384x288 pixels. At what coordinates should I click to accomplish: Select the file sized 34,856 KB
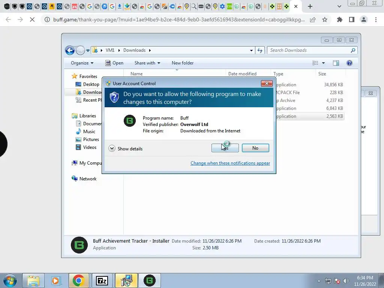[x=310, y=85]
